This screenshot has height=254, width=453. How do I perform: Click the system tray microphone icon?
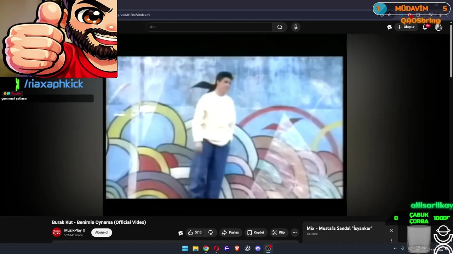[x=403, y=248]
